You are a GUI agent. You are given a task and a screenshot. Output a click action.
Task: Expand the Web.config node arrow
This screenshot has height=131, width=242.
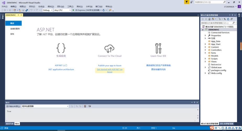[x=205, y=73]
